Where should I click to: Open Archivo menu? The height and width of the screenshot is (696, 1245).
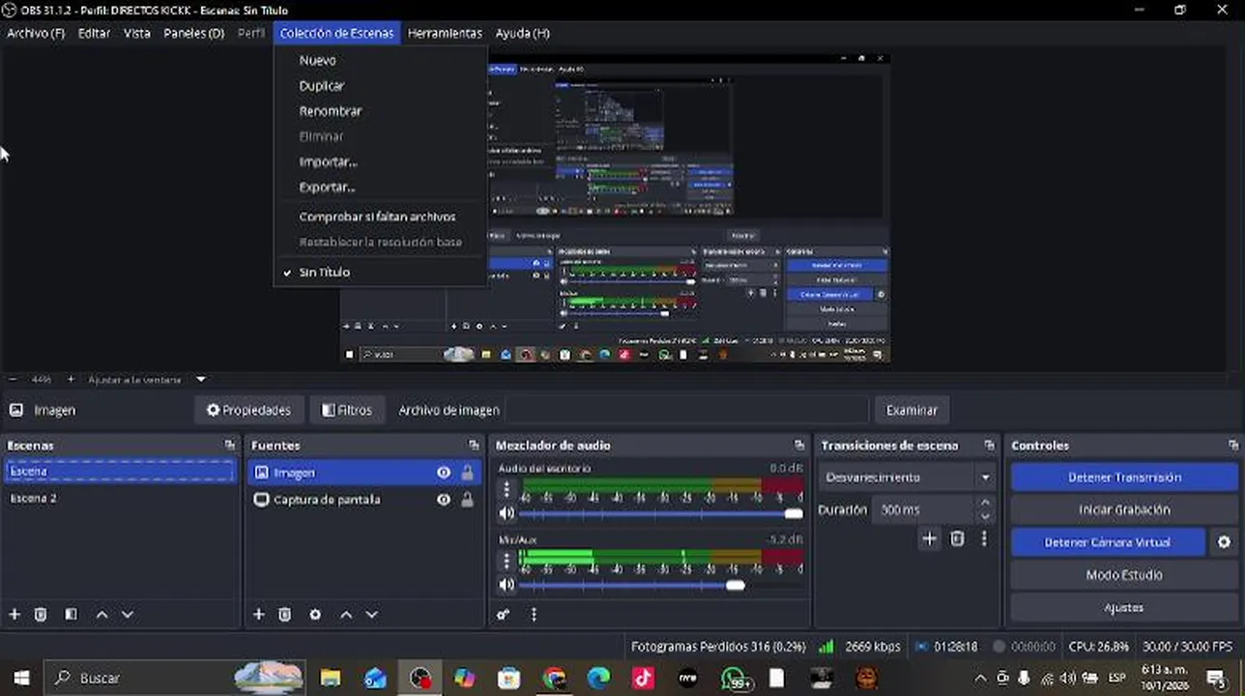36,33
